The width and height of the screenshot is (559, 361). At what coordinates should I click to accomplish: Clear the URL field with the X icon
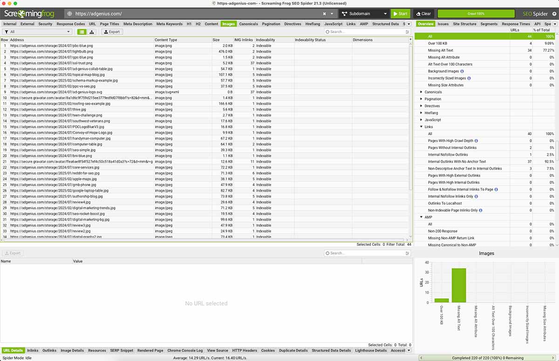(x=324, y=14)
